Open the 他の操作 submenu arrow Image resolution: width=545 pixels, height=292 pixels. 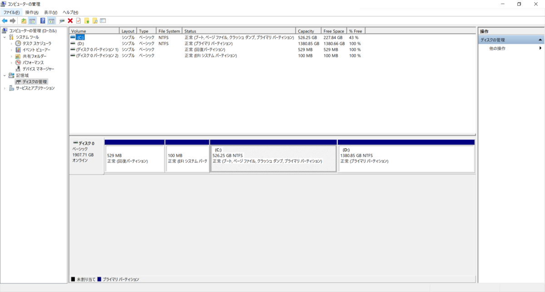pos(540,48)
